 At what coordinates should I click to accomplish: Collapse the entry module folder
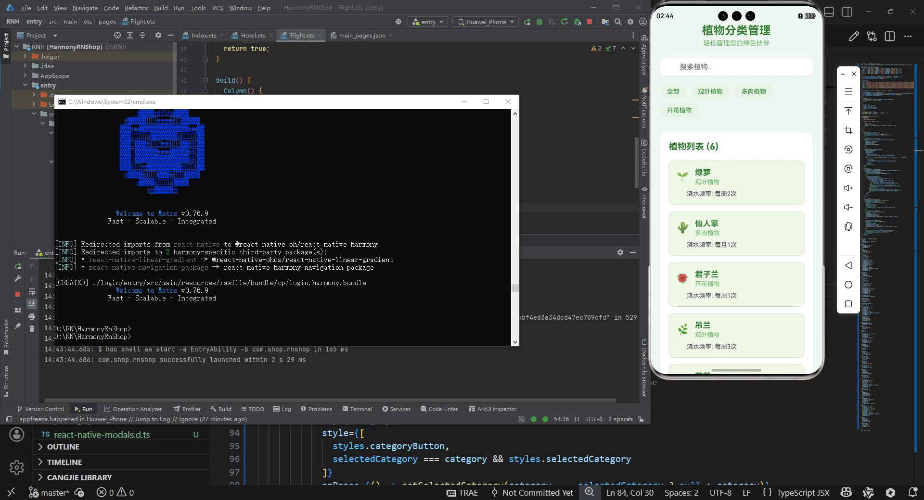pos(25,85)
